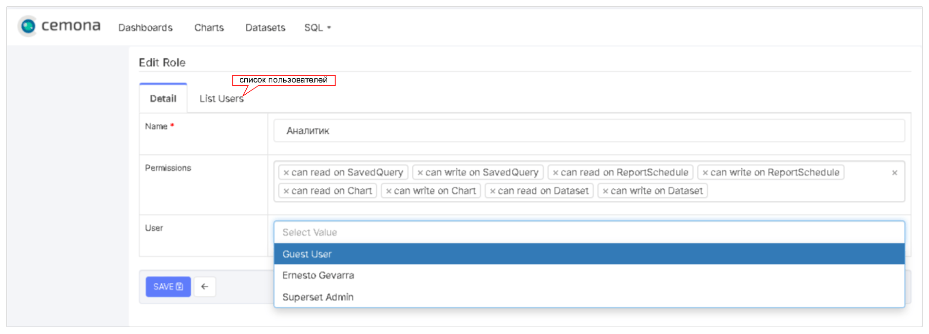This screenshot has width=929, height=334.
Task: Click the Name input field
Action: coord(589,131)
